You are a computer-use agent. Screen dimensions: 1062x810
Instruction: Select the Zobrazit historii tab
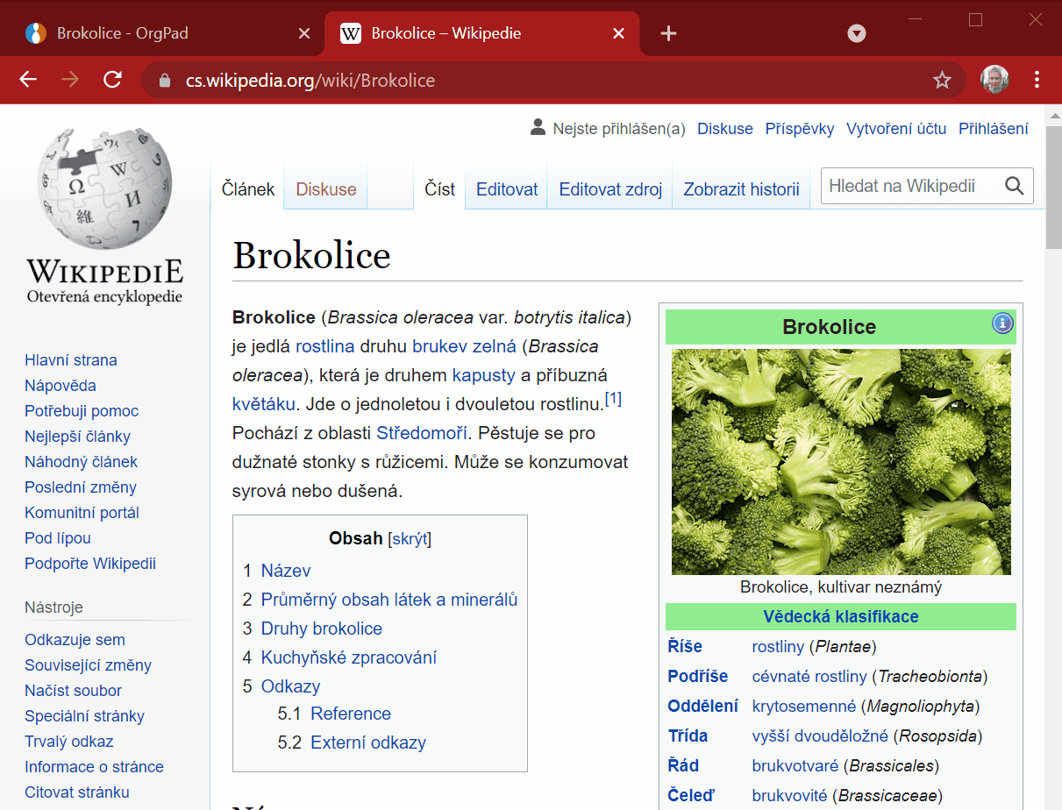[x=741, y=189]
